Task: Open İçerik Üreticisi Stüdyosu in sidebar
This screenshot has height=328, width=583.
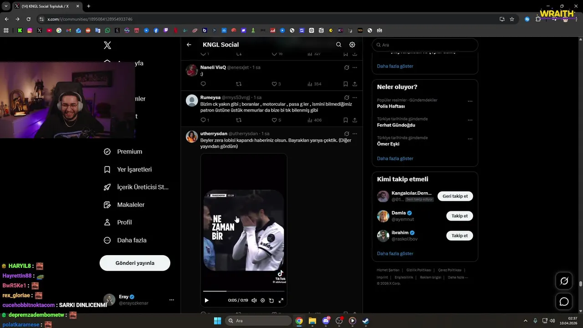Action: click(x=136, y=187)
